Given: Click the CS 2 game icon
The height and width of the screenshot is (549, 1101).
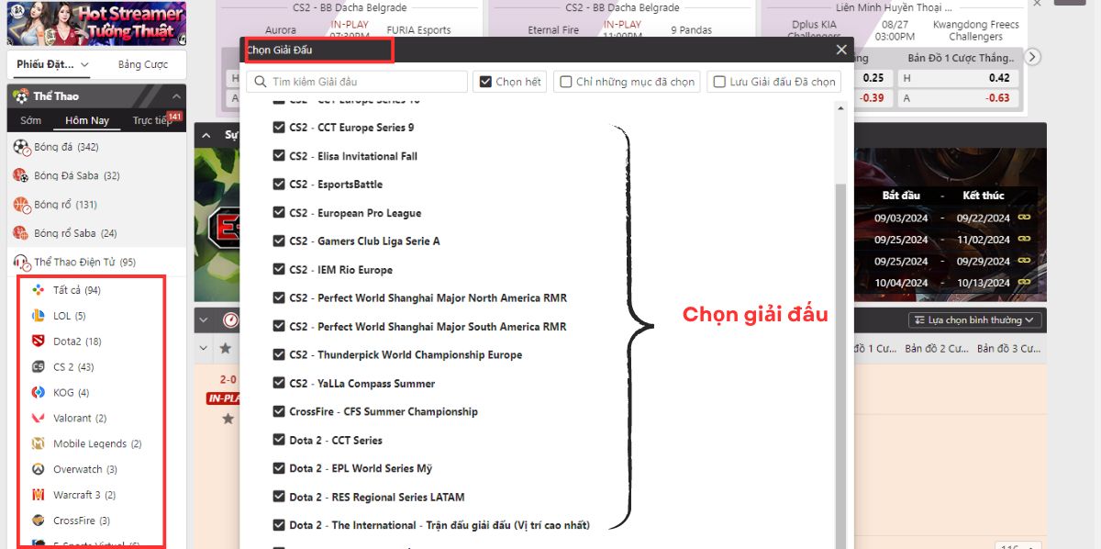Looking at the screenshot, I should pos(38,367).
